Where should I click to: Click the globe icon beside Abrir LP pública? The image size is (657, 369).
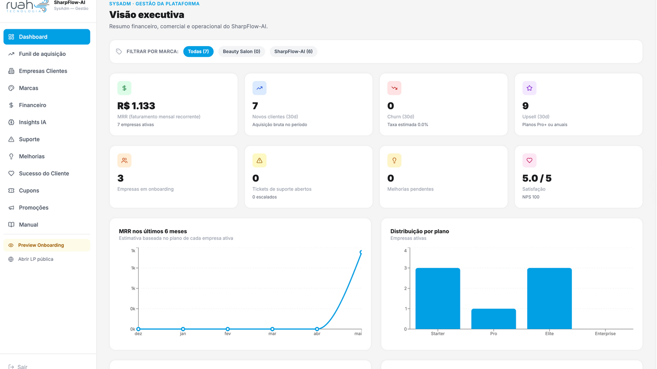(11, 259)
